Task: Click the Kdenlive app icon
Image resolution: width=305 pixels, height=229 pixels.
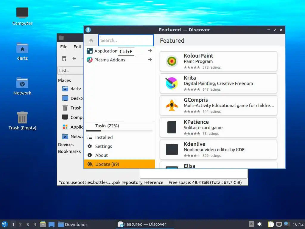Action: pyautogui.click(x=172, y=149)
